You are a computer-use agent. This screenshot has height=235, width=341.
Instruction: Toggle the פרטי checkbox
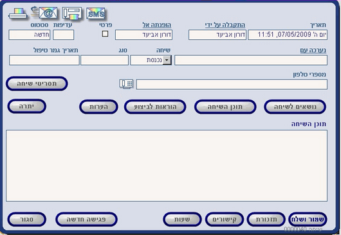tap(105, 34)
